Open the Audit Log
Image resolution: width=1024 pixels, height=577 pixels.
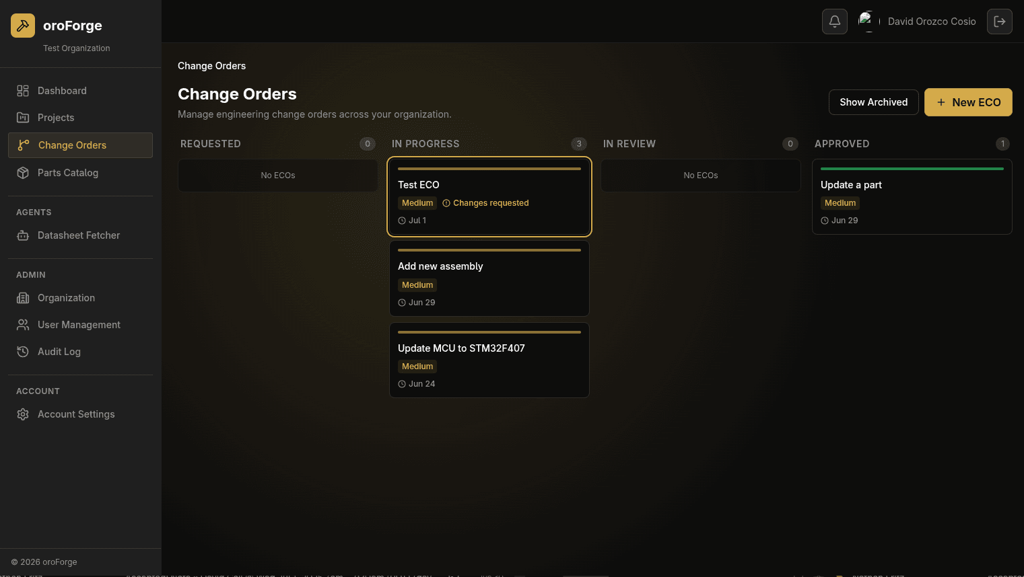click(x=80, y=352)
